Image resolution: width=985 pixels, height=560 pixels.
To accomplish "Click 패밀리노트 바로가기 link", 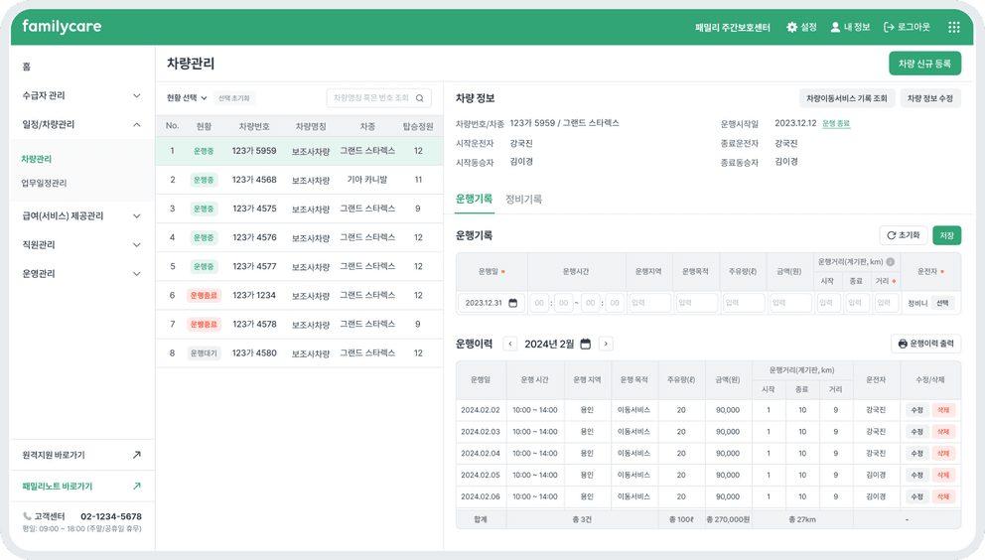I will (58, 487).
